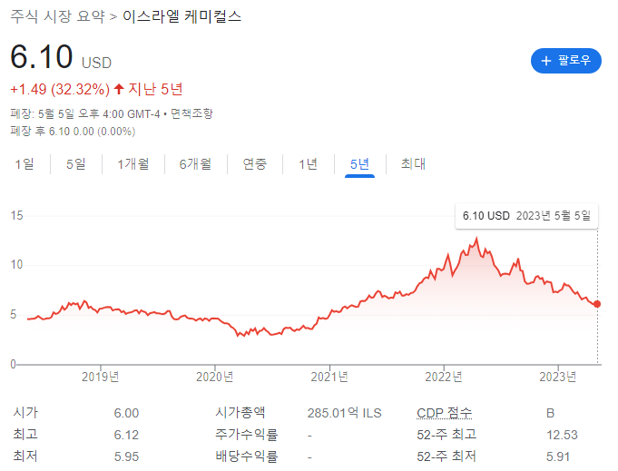This screenshot has height=471, width=618.
Task: Click the 2021년 axis label
Action: coord(329,377)
